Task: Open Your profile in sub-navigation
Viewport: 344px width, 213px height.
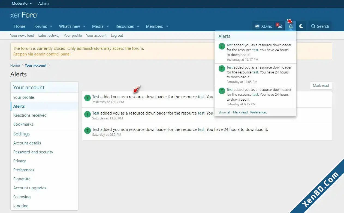Action: pyautogui.click(x=73, y=35)
